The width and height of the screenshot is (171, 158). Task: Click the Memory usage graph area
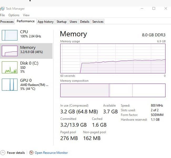point(113,58)
